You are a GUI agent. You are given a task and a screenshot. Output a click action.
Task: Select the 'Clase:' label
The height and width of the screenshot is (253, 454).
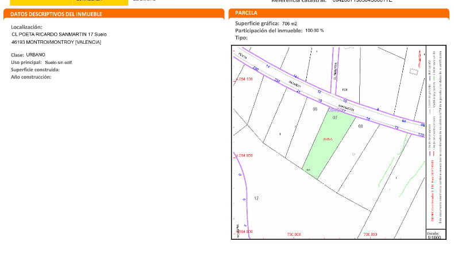click(17, 55)
